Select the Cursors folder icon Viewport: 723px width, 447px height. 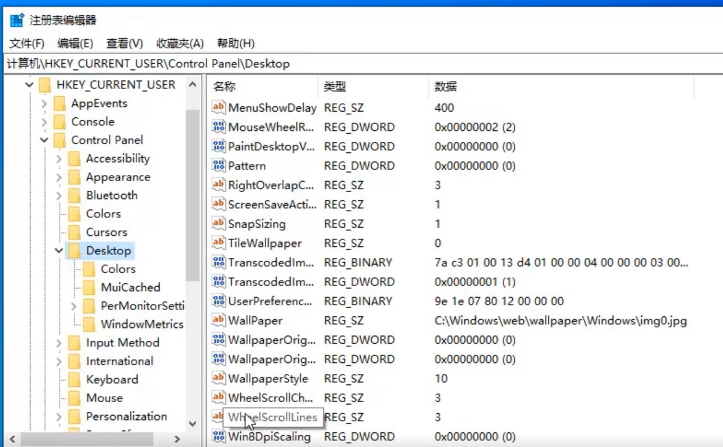tap(74, 232)
